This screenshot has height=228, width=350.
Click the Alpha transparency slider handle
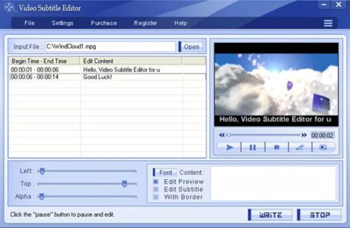(x=41, y=197)
